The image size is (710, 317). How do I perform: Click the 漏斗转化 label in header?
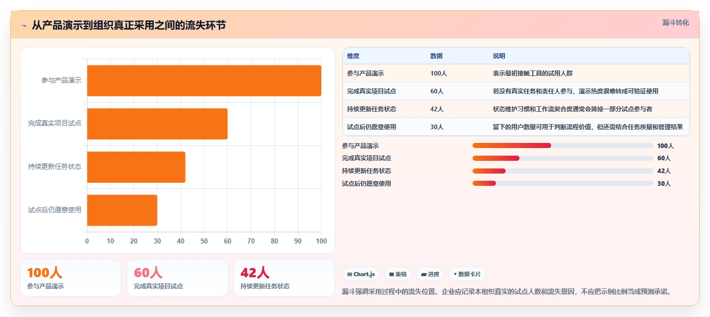point(675,22)
